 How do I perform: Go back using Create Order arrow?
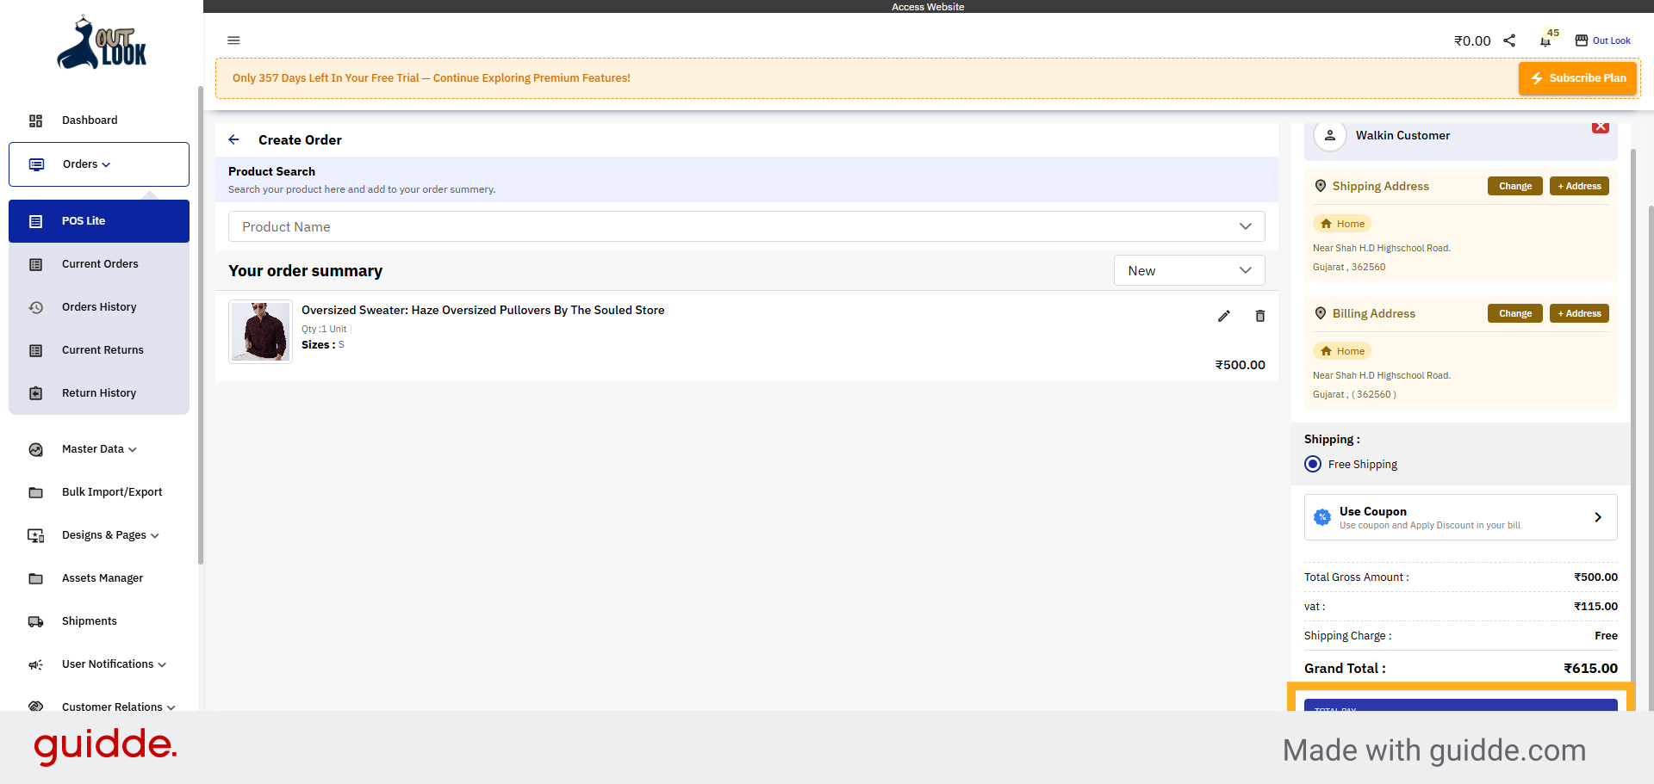pyautogui.click(x=233, y=139)
